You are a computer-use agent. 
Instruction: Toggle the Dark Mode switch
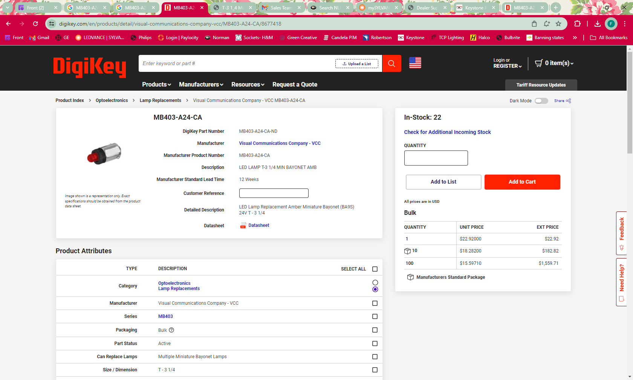[x=541, y=101]
